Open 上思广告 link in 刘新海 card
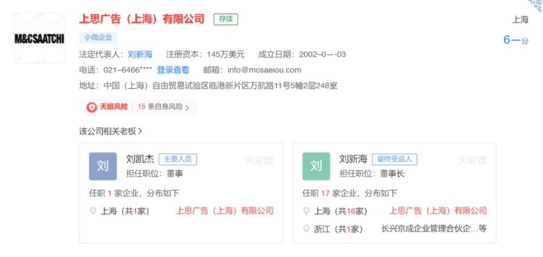 tap(438, 211)
